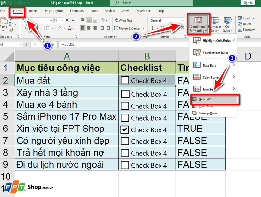
Task: Click the Sign in button
Action: point(248,3)
